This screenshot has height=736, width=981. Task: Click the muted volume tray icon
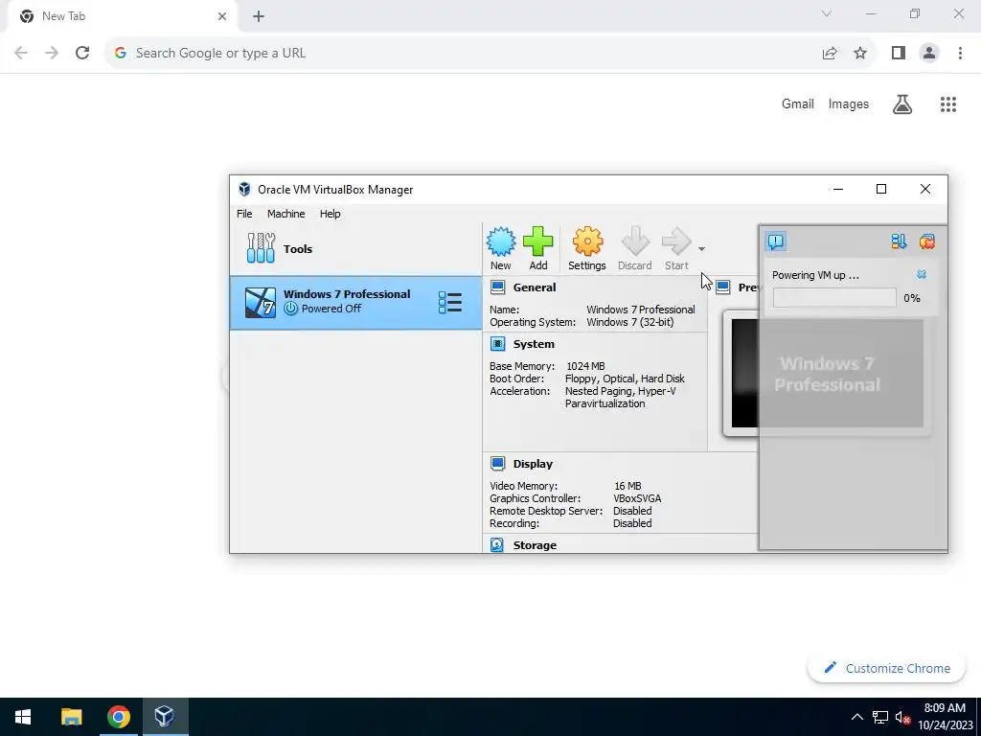coord(902,717)
